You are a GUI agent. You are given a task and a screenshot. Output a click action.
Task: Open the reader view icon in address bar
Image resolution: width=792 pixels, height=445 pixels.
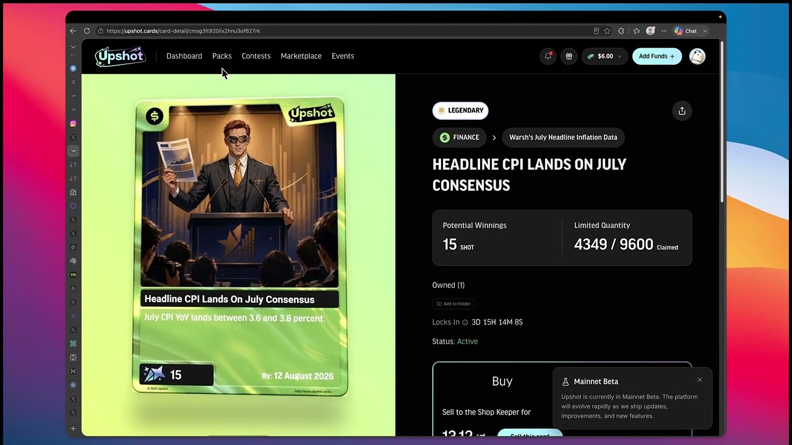click(596, 31)
